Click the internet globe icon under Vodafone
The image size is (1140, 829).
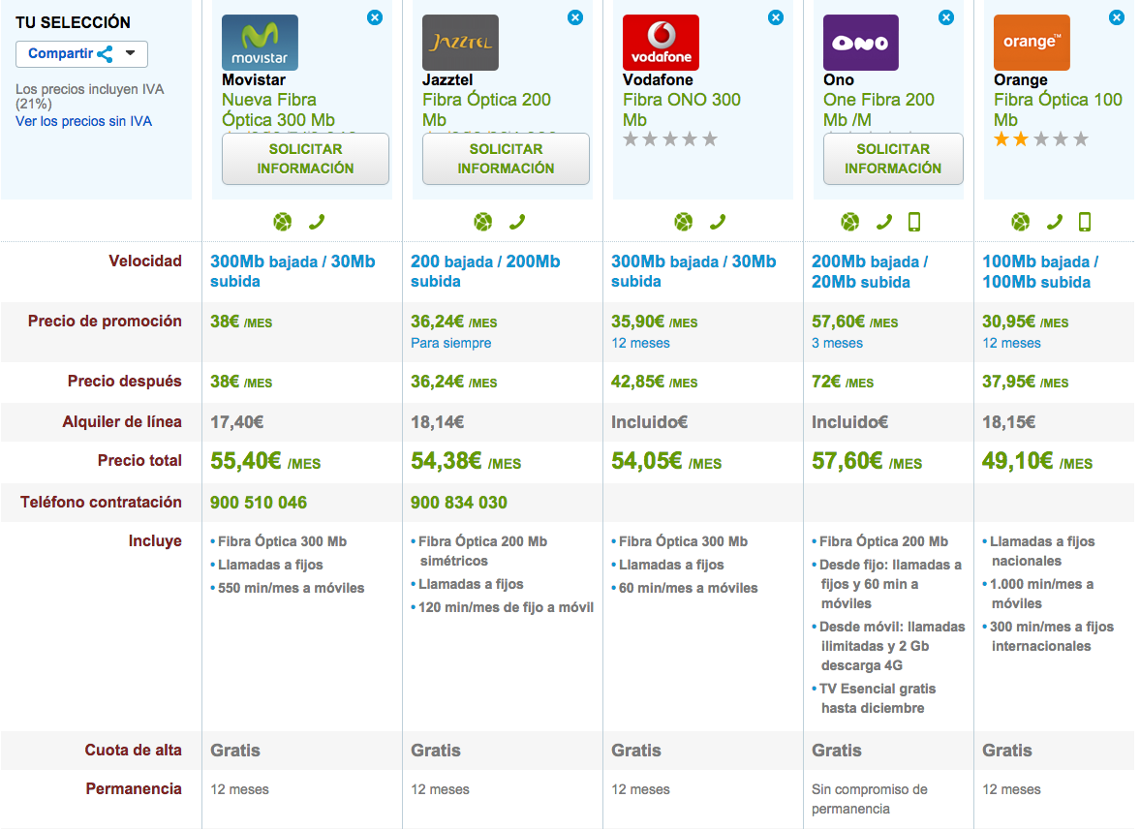[x=684, y=222]
